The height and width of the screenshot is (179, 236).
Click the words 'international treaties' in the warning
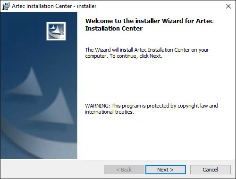pyautogui.click(x=109, y=112)
